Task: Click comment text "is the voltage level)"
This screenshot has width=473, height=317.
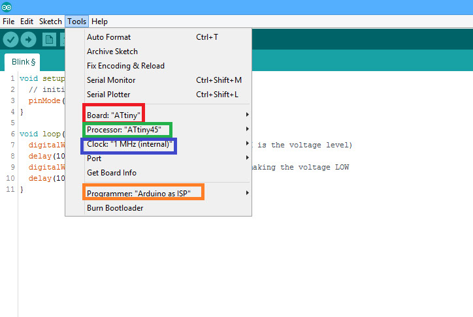Action: coord(304,145)
